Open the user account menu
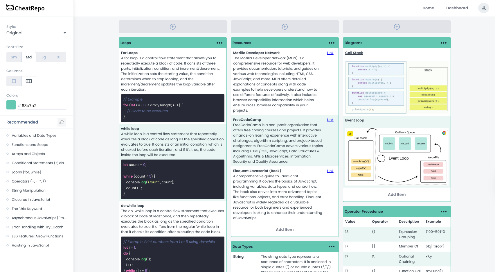Screen dimensions: 495x272 [483, 8]
